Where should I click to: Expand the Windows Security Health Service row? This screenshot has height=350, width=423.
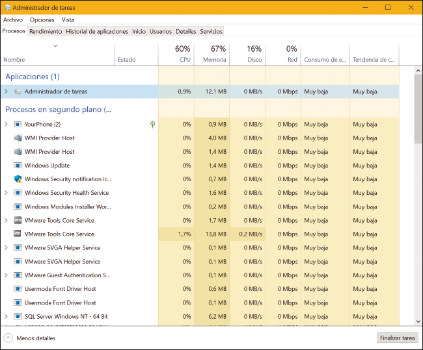point(6,193)
